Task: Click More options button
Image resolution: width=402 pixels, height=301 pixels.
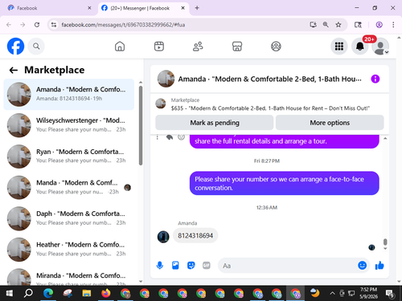Action: [330, 123]
